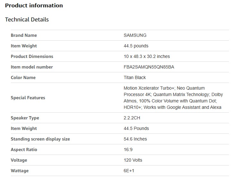Select the Standing screen display size label
The height and width of the screenshot is (177, 236).
[x=40, y=139]
